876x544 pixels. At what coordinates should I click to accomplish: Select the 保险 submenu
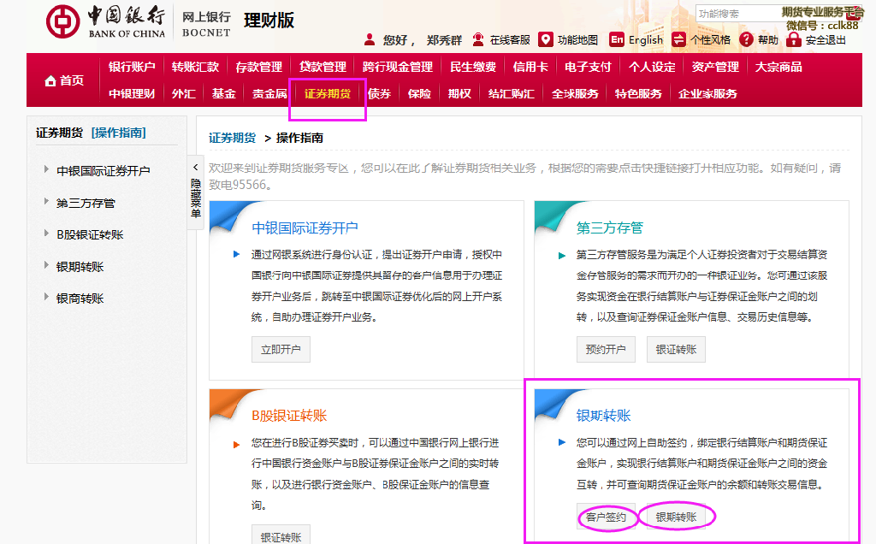point(419,94)
